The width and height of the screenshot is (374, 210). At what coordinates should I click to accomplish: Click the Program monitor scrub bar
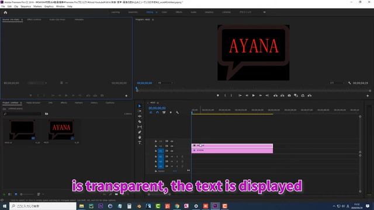tap(253, 91)
